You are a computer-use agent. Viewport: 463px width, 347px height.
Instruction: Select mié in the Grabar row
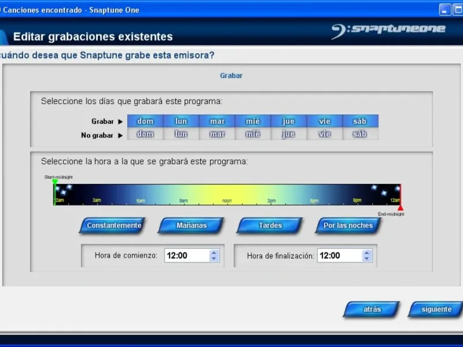click(x=253, y=121)
